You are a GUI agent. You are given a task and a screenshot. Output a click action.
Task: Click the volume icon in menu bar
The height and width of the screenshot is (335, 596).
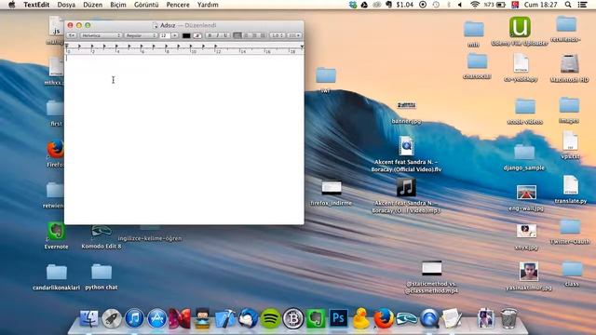tap(459, 5)
